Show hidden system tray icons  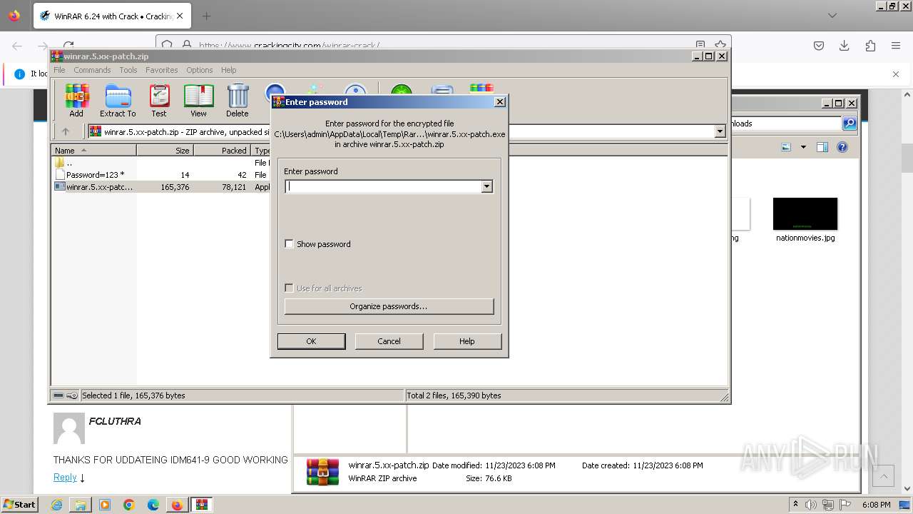[796, 505]
